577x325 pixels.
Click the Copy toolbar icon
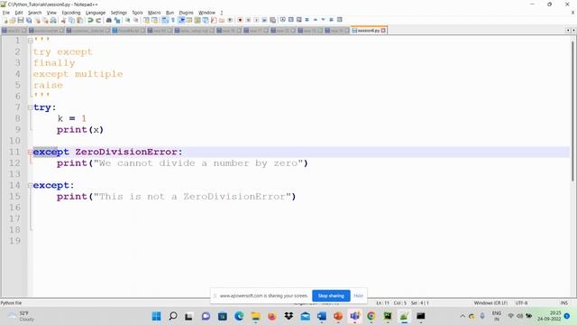[x=72, y=20]
